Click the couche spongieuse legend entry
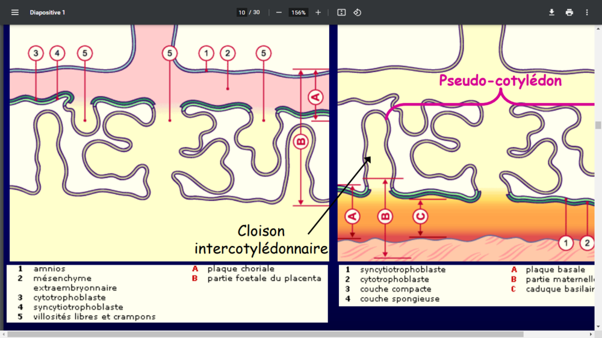This screenshot has height=338, width=602. (400, 299)
